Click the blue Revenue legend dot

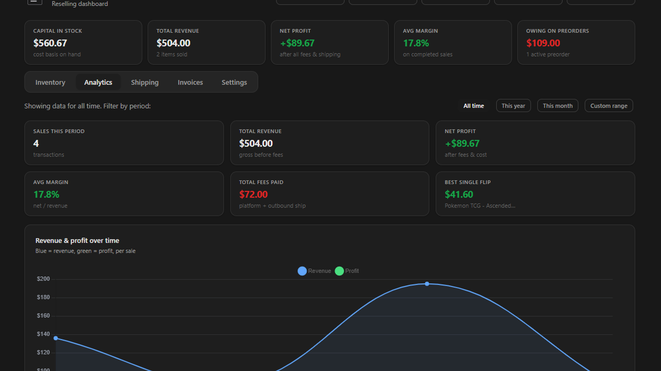(302, 271)
